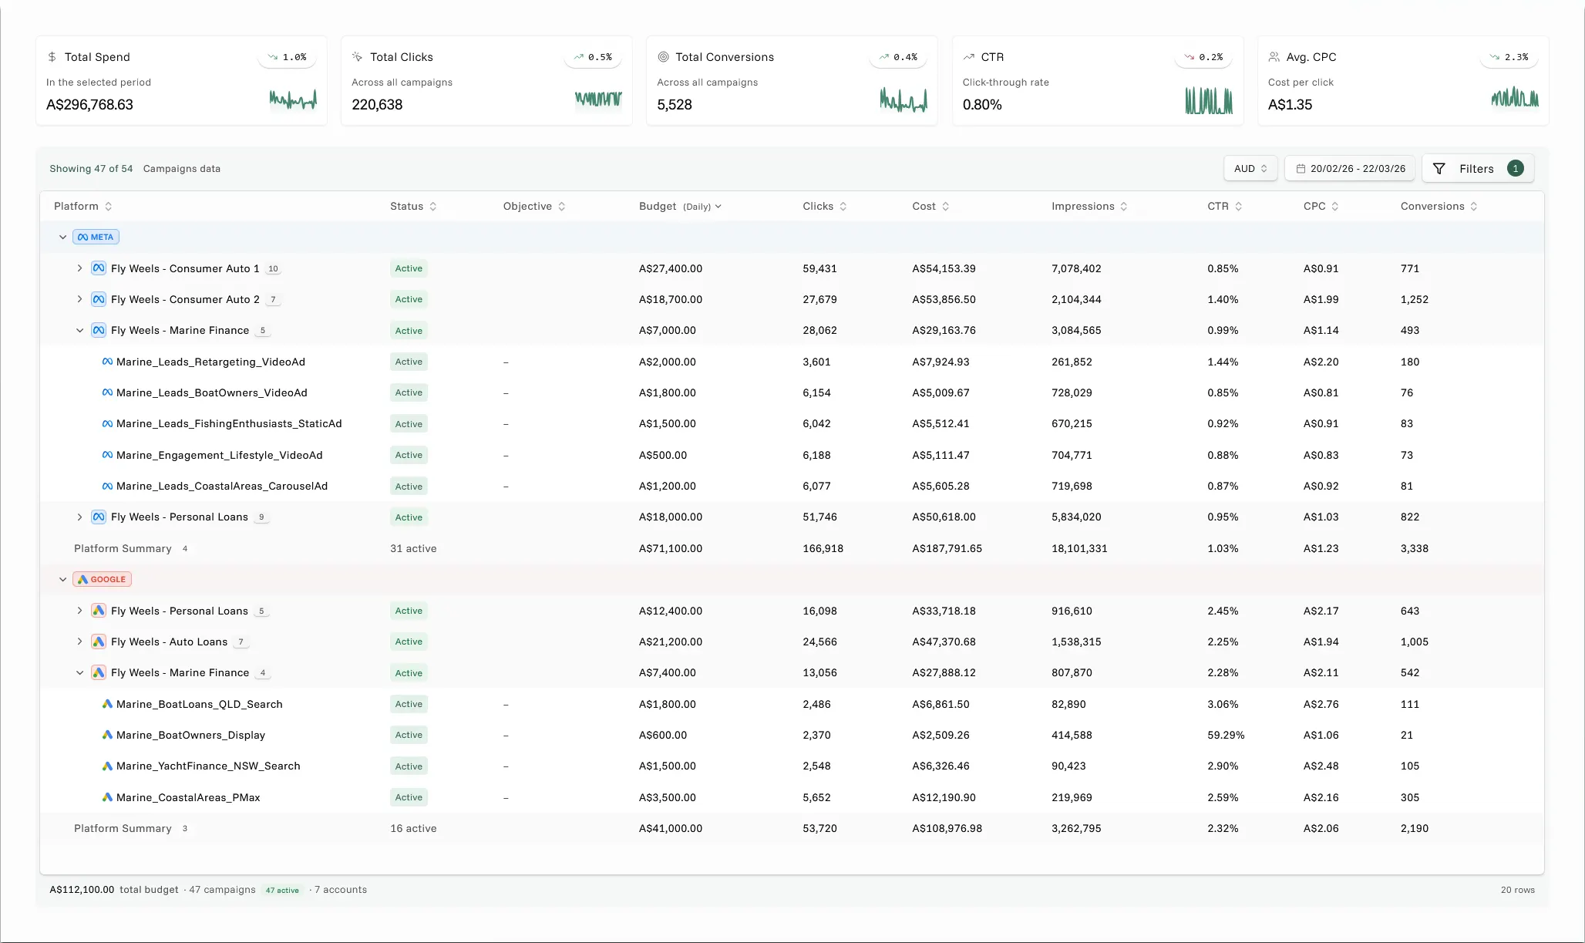Viewport: 1585px width, 943px height.
Task: Click the calendar icon beside date range
Action: click(x=1301, y=168)
